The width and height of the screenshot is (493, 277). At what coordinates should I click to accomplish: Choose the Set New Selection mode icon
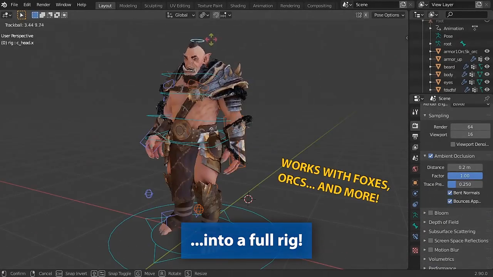pos(35,15)
